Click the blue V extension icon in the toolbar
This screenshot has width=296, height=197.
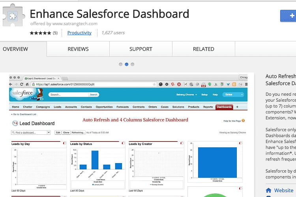228,84
